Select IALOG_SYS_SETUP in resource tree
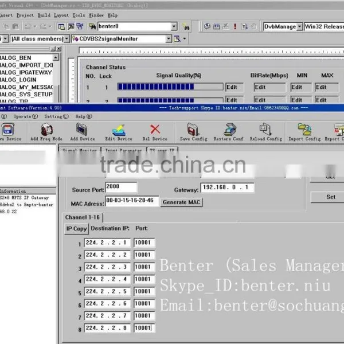 26,95
